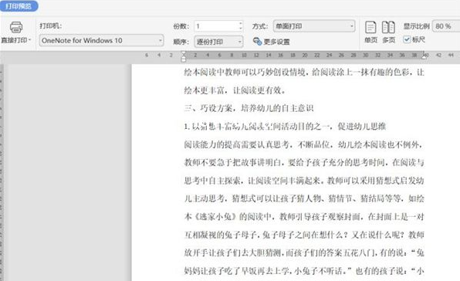Click the left indent marker on ruler
460x281 pixels.
click(184, 59)
